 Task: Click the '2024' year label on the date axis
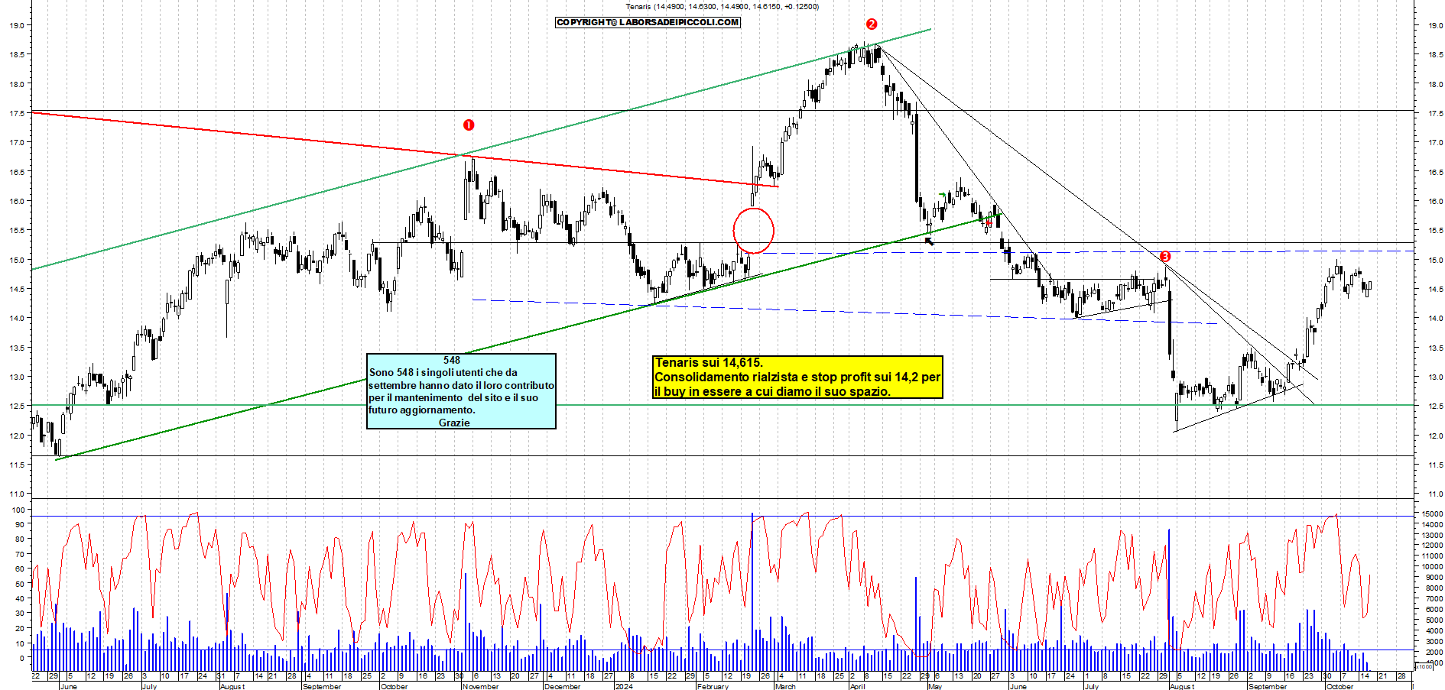pos(624,686)
